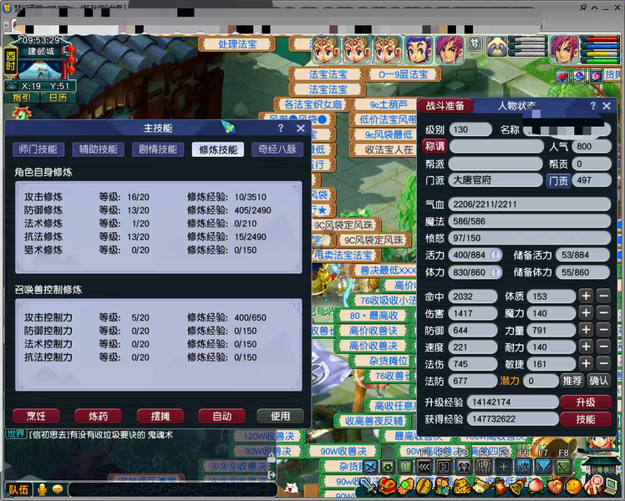
Task: Click the 炼药 button
Action: pos(98,416)
